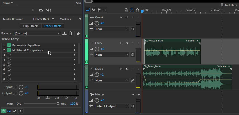Toggle the snapping magnet icon
239x115 pixels.
point(137,10)
